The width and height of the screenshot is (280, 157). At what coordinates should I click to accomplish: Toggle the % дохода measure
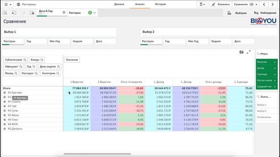coord(266,75)
